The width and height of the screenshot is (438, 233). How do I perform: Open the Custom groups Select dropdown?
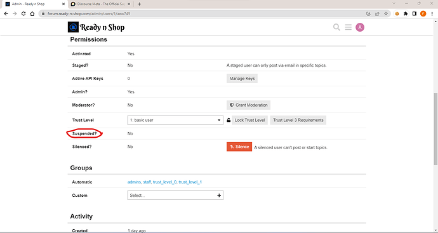tap(175, 196)
